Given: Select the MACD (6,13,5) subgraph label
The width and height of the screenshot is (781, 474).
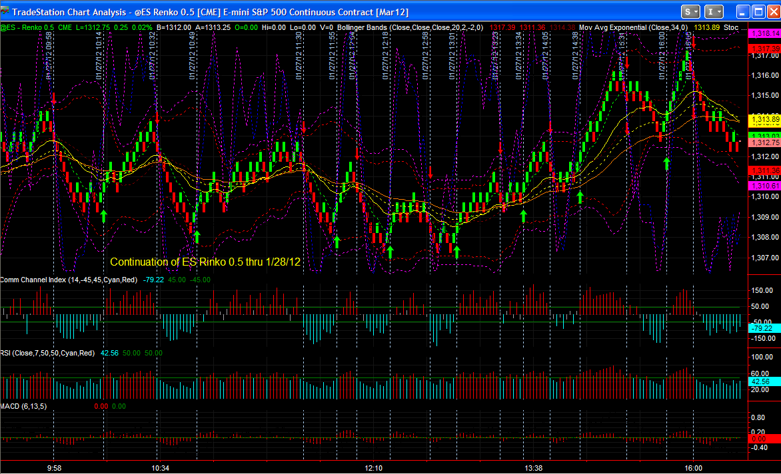Looking at the screenshot, I should tap(23, 406).
